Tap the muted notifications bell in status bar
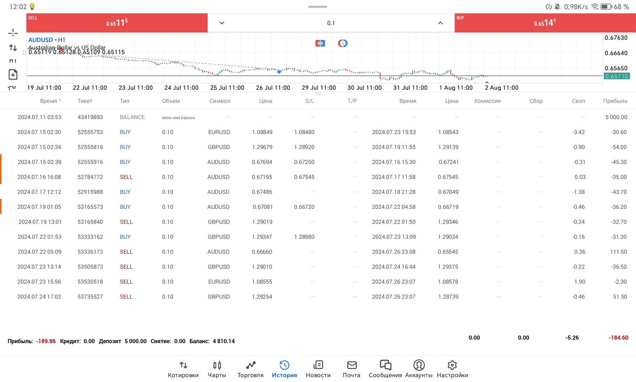Screen dimensions: 636x382 point(557,7)
